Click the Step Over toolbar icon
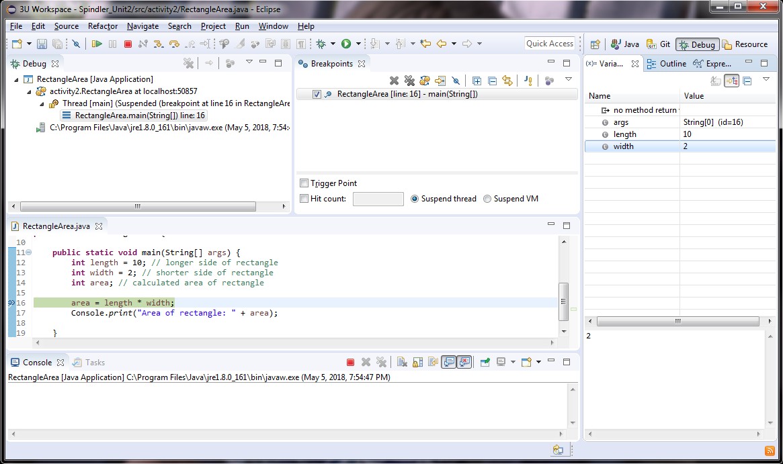 (174, 44)
